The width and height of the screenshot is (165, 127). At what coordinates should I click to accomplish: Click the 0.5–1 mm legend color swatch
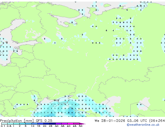pyautogui.click(x=10, y=124)
